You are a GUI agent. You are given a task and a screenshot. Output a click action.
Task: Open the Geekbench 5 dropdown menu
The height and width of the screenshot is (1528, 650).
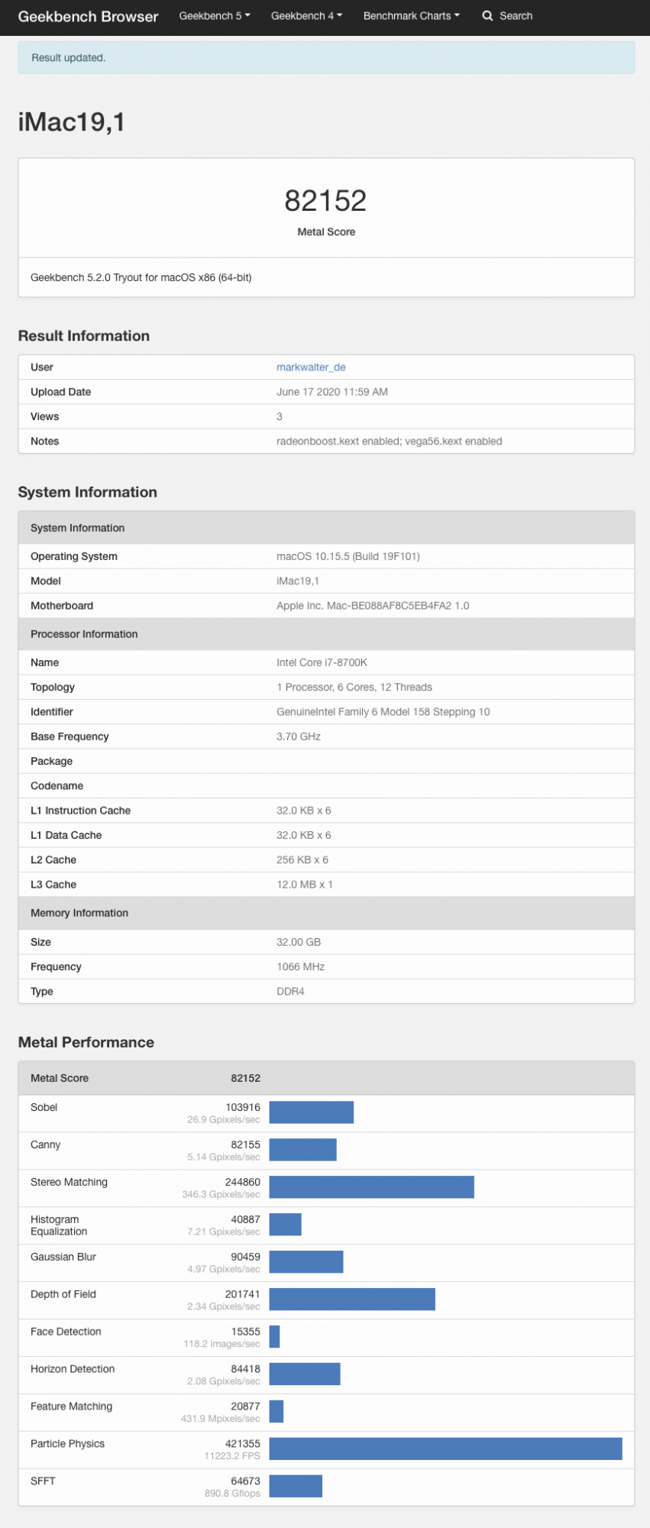[x=215, y=16]
